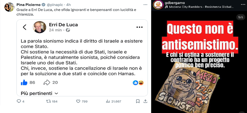Like the Erri De Luca Facebook post
The image size is (247, 113).
[x=24, y=83]
